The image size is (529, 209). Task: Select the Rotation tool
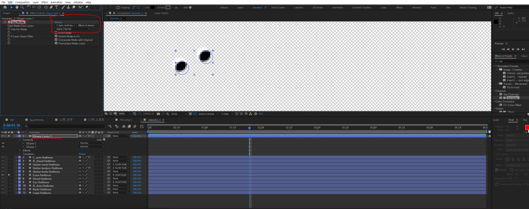[x=28, y=7]
